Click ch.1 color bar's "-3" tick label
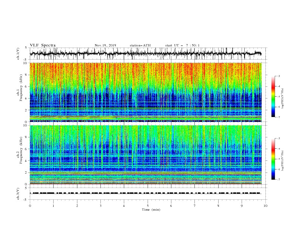The width and height of the screenshot is (299, 231). tap(278, 76)
